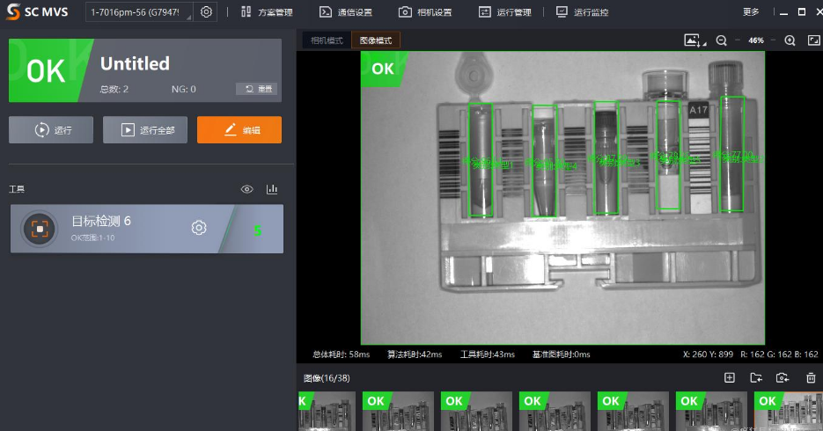The height and width of the screenshot is (431, 823).
Task: Click the 运行全部 button
Action: [145, 130]
